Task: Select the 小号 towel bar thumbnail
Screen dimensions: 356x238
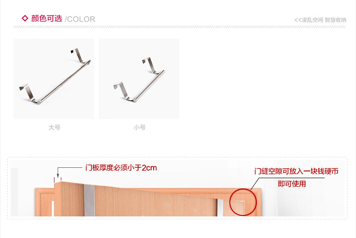Action: (x=139, y=79)
